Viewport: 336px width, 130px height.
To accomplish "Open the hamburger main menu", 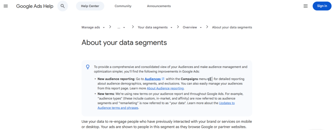I will pyautogui.click(x=6, y=6).
